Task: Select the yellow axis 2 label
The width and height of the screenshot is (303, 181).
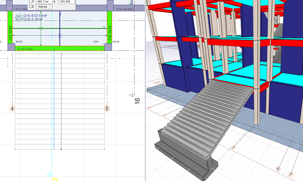Action: click(55, 179)
